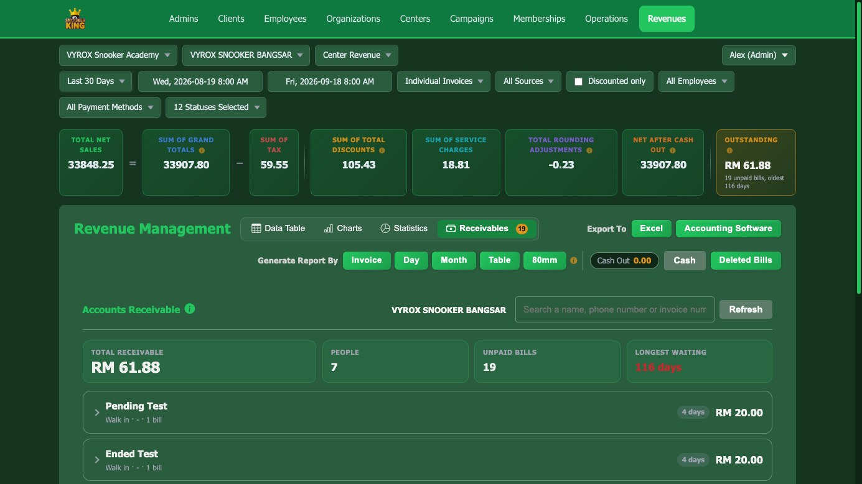
Task: Click the info icon next to 80mm button
Action: tap(573, 261)
